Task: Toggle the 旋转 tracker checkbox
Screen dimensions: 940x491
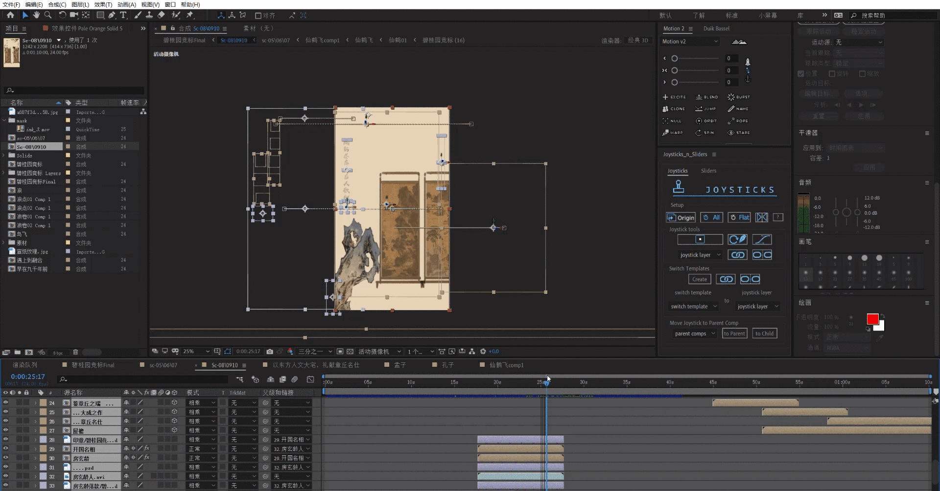Action: pos(832,73)
